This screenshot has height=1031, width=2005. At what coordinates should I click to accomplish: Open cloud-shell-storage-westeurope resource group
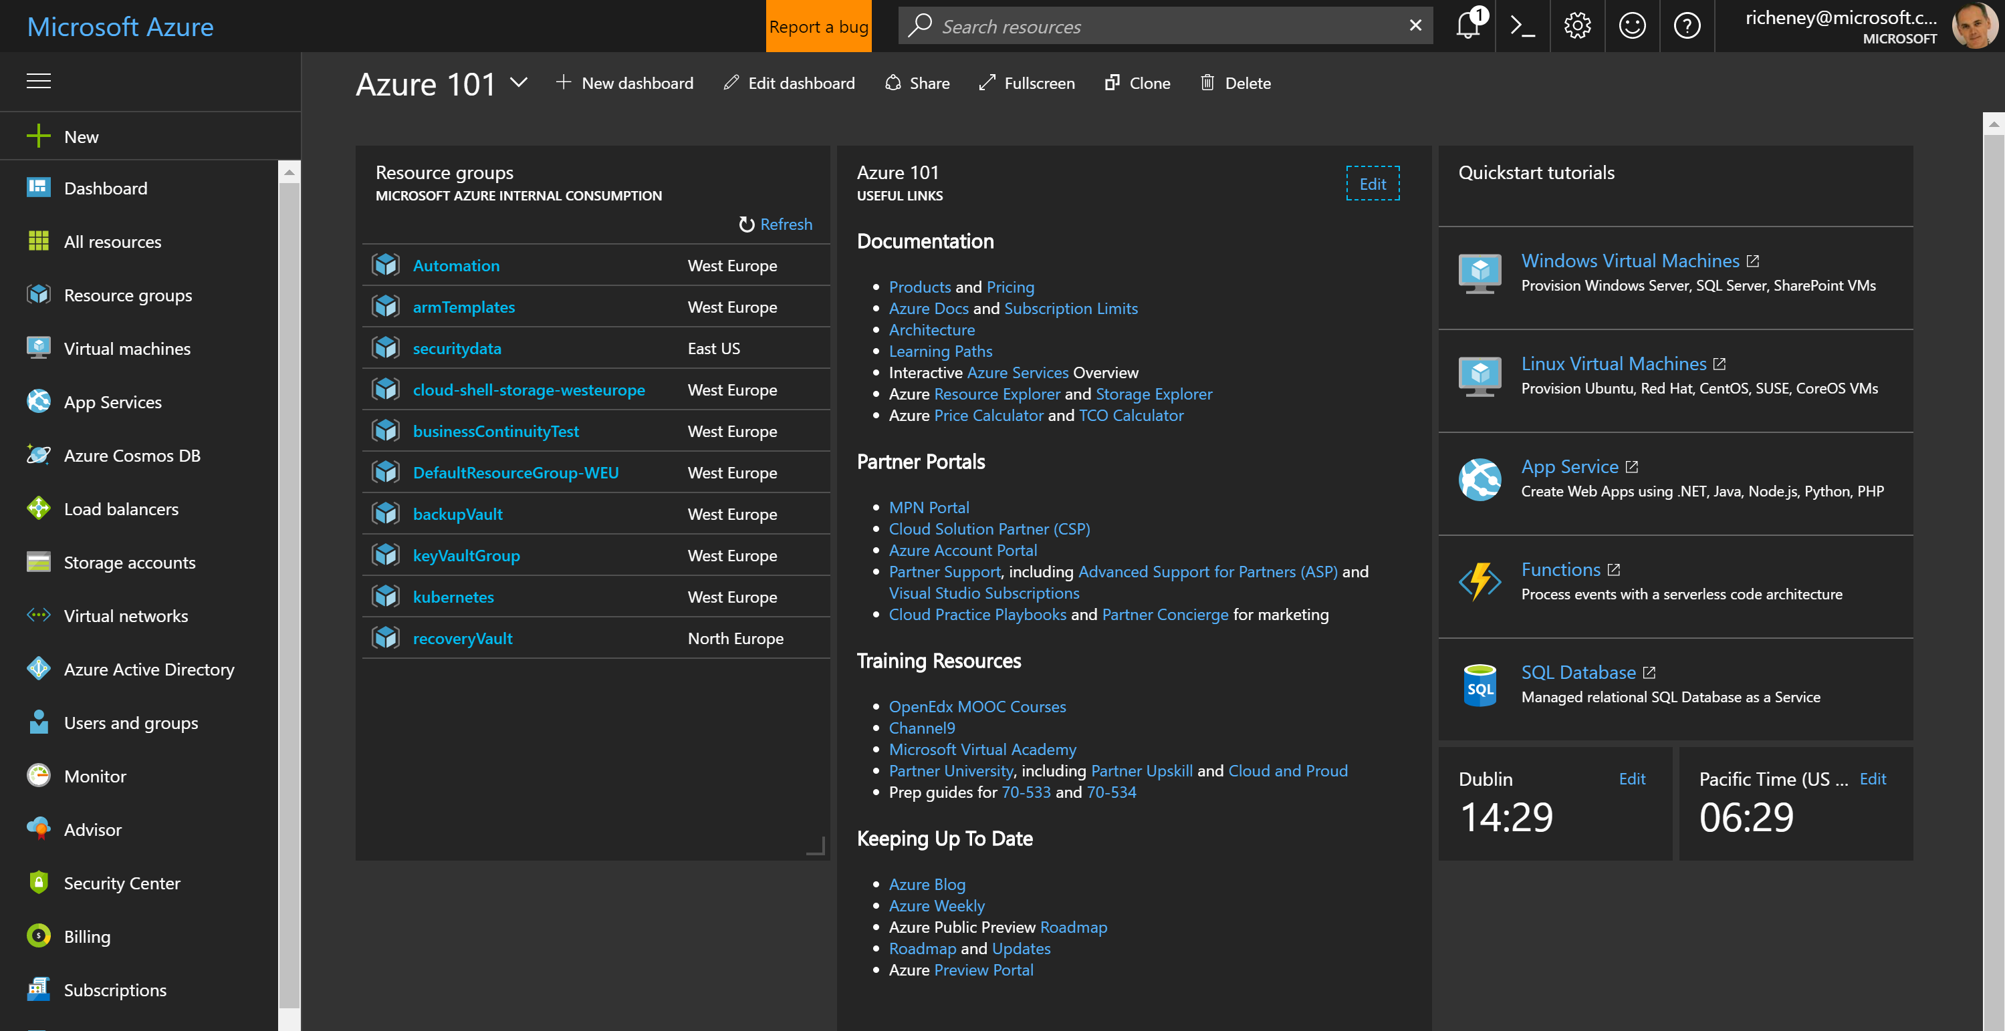coord(528,390)
